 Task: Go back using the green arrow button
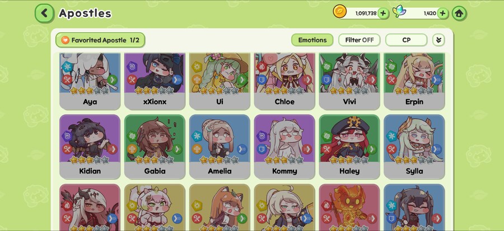click(44, 13)
